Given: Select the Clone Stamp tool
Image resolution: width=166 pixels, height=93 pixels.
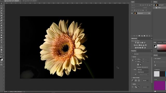Looking at the screenshot, I should pyautogui.click(x=1, y=25).
